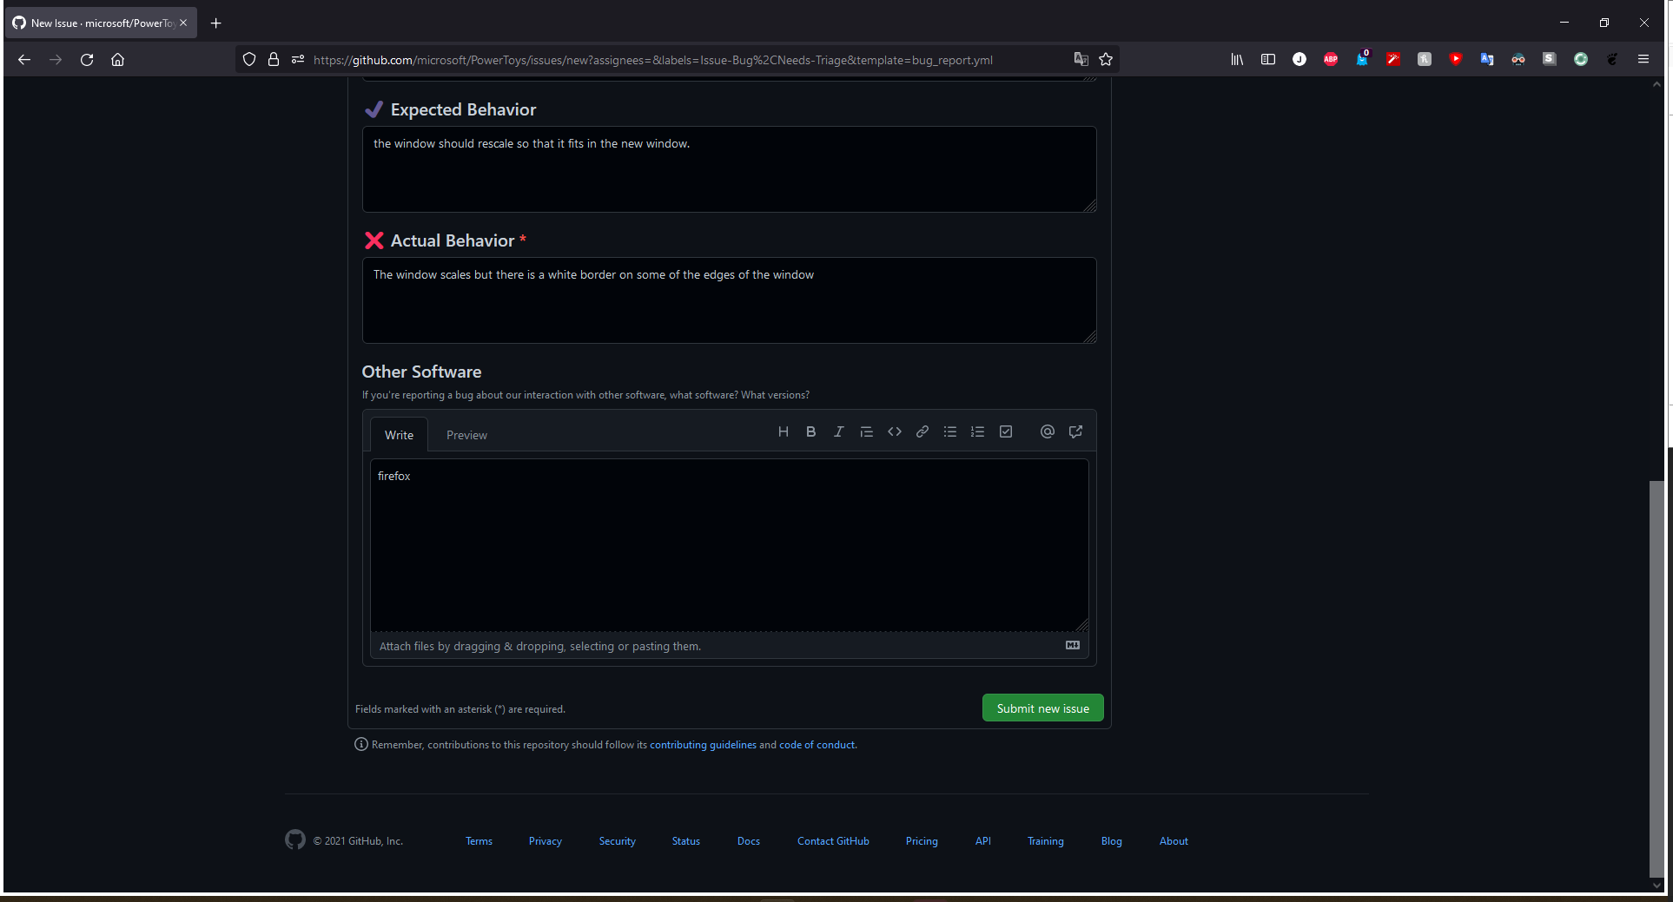Insert a task list checkbox
Image resolution: width=1673 pixels, height=902 pixels.
[x=1005, y=431]
